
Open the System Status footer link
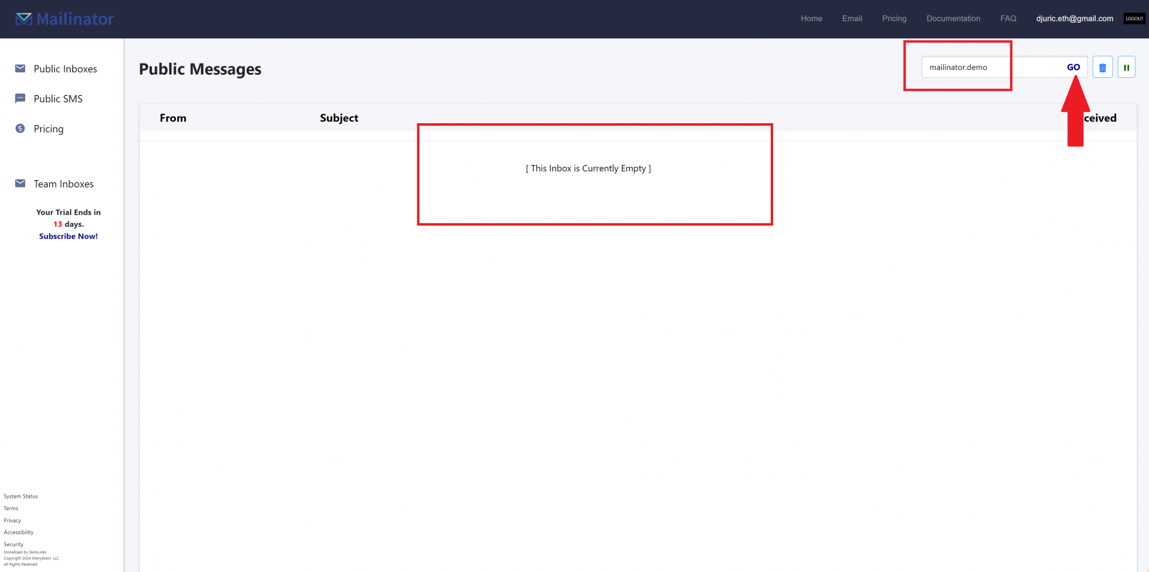point(20,496)
